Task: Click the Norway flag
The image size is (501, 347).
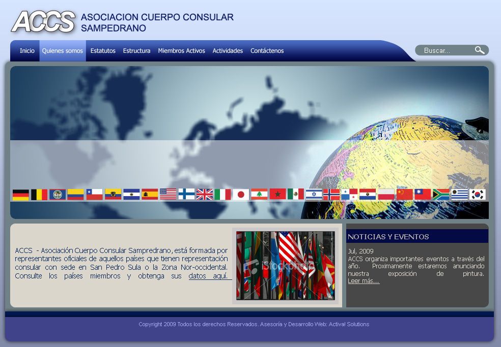Action: 331,194
